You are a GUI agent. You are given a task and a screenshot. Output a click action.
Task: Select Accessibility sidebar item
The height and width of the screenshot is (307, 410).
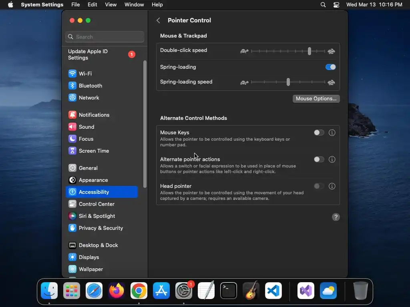coord(102,192)
